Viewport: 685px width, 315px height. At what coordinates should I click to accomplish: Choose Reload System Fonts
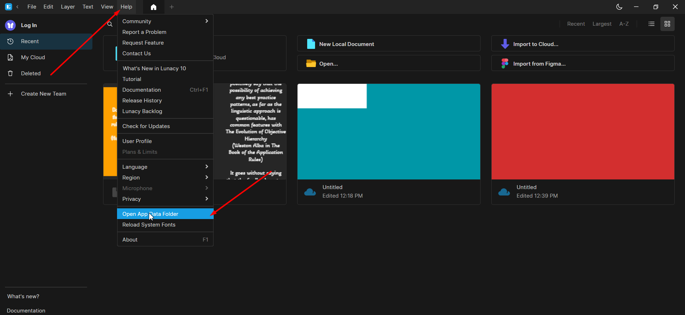pyautogui.click(x=165, y=225)
